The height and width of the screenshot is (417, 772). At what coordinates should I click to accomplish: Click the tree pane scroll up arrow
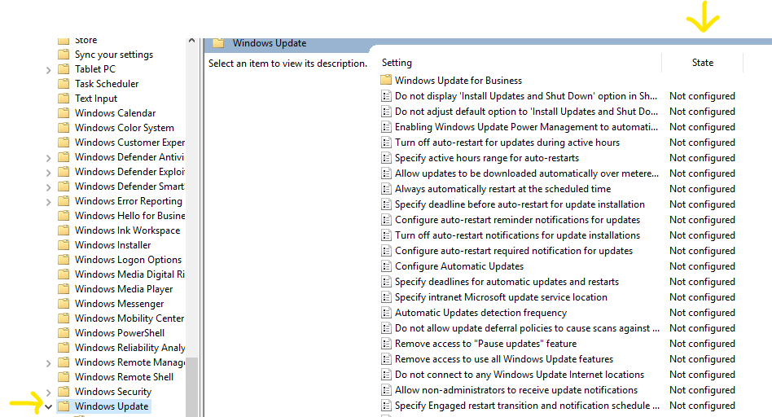pos(191,41)
